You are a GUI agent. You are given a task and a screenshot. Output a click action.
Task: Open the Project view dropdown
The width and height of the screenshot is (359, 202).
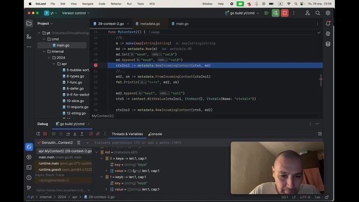[x=45, y=24]
